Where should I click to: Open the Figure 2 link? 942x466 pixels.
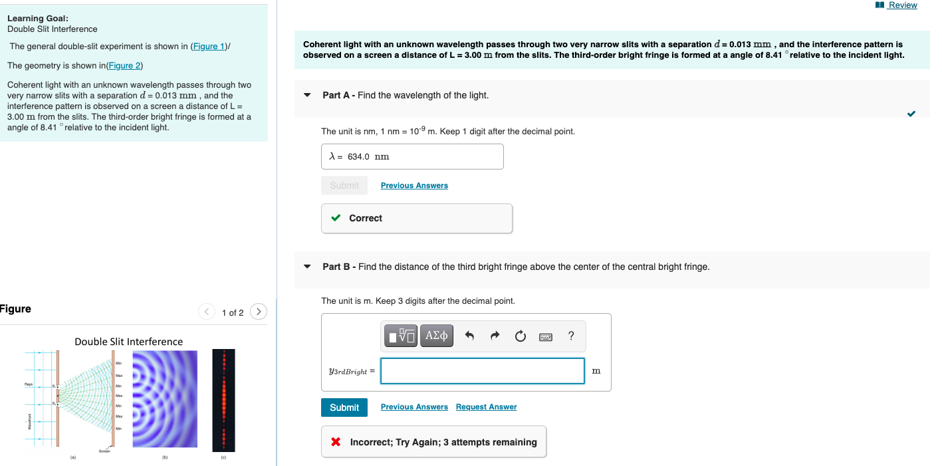[124, 66]
